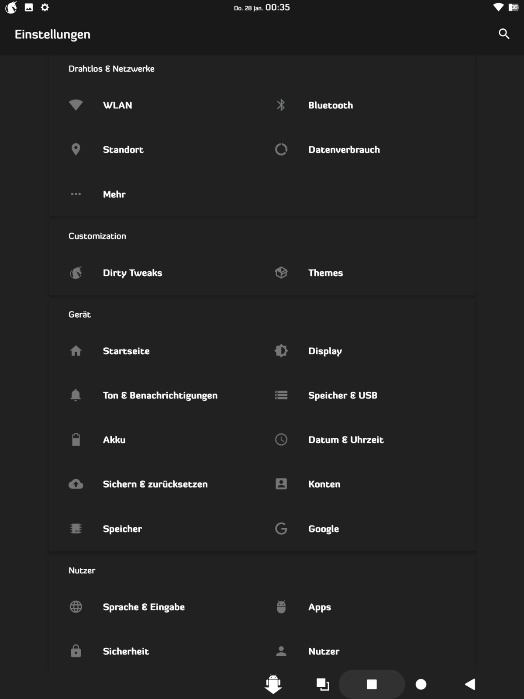
Task: Open Speicher & USB settings
Action: pyautogui.click(x=343, y=395)
